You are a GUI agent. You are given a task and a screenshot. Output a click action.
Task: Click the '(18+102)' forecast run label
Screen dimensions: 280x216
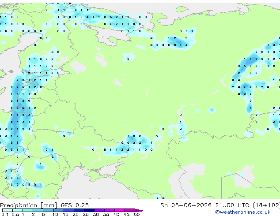pos(266,205)
